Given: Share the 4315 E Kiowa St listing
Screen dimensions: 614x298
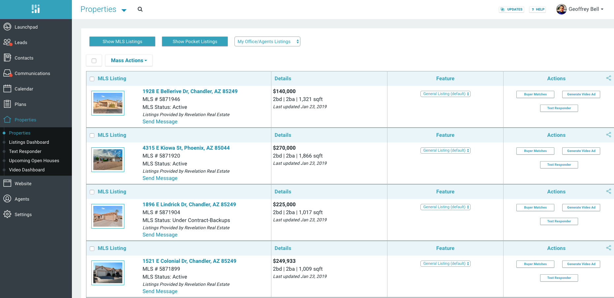Looking at the screenshot, I should pyautogui.click(x=608, y=135).
